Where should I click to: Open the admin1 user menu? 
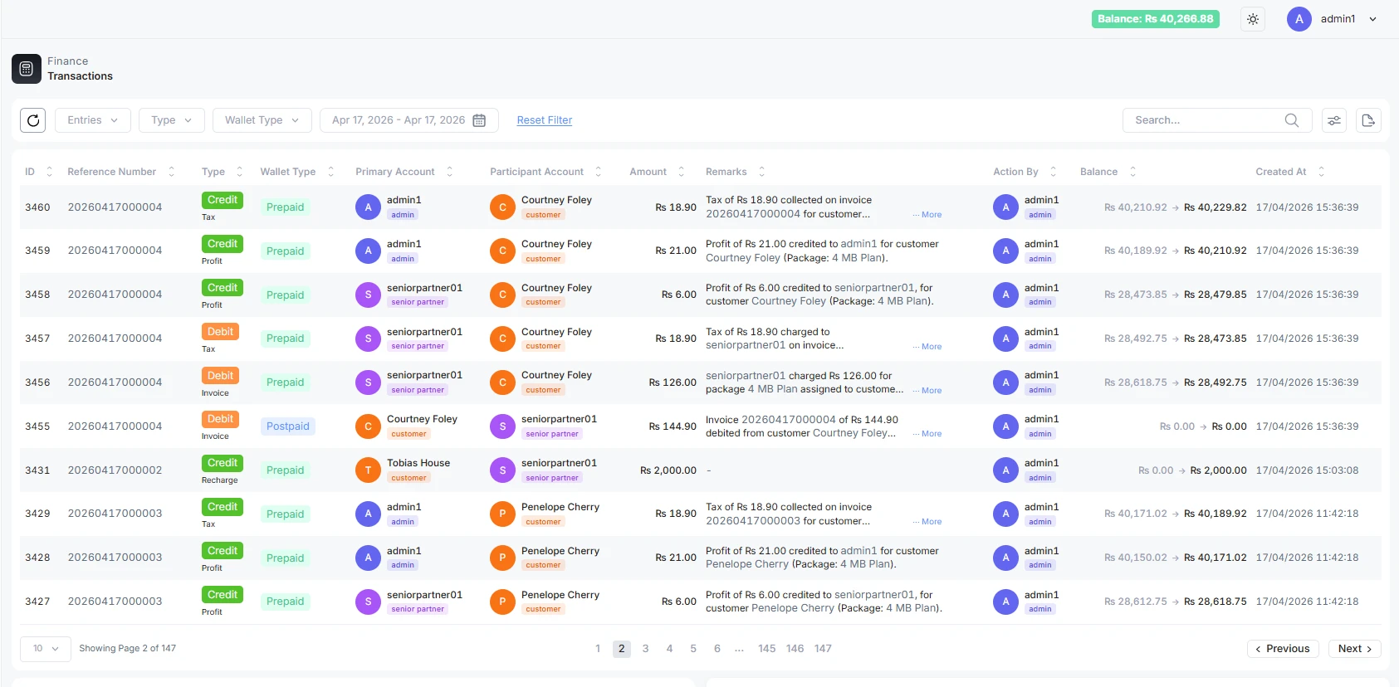(x=1333, y=19)
